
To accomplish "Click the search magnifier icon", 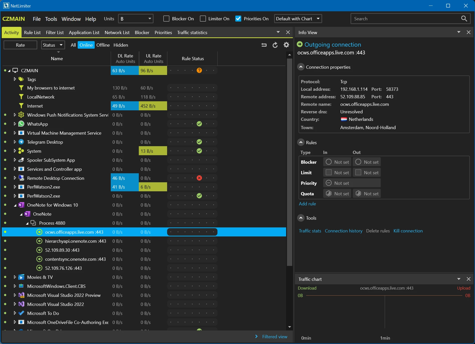I will click(x=464, y=19).
